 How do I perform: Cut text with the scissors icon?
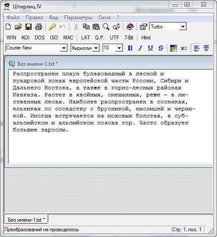[x=76, y=27]
